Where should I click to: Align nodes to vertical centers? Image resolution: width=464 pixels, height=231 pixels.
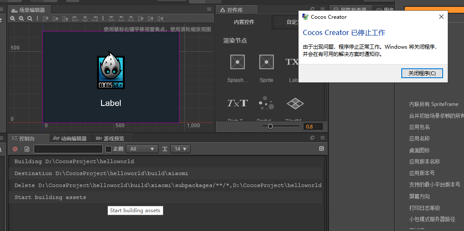tap(55, 18)
